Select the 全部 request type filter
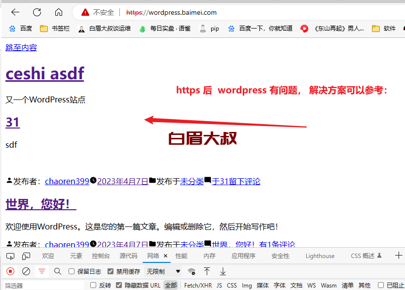This screenshot has height=290, width=405. [171, 285]
